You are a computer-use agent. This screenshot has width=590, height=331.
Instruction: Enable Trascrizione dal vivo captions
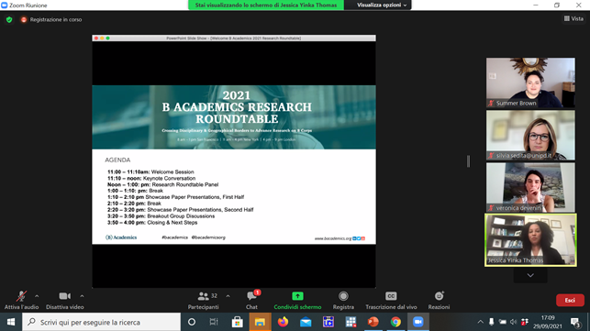pyautogui.click(x=391, y=300)
